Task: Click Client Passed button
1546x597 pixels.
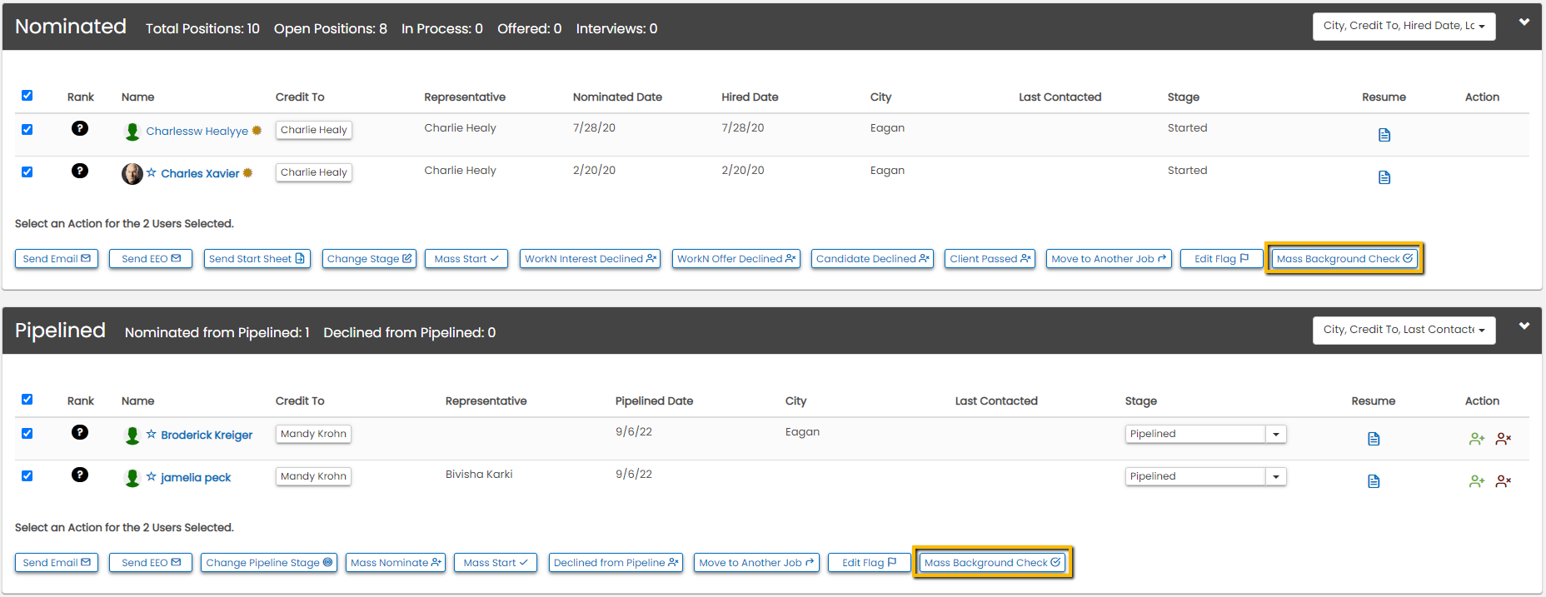Action: [990, 259]
